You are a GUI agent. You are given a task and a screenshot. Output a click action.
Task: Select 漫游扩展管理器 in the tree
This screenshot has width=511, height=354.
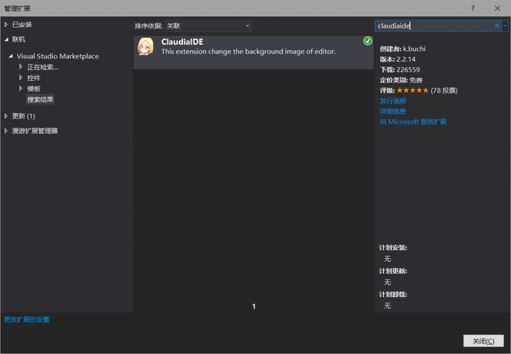coord(35,131)
